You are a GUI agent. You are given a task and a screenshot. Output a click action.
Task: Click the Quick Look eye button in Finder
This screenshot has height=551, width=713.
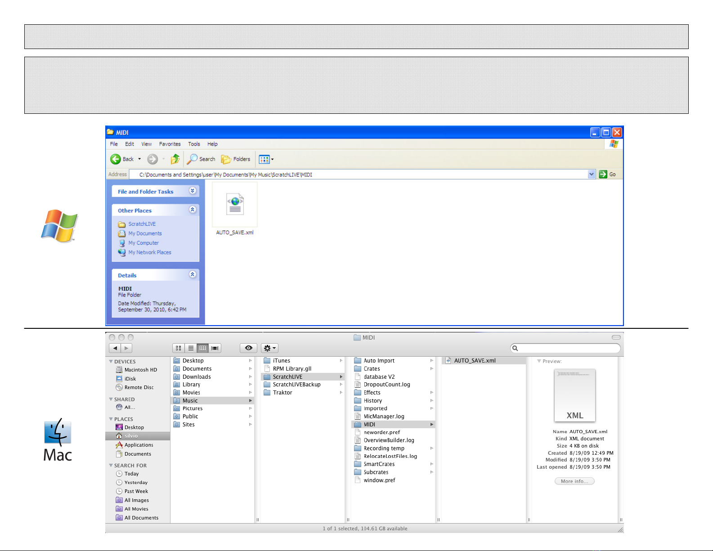click(248, 348)
